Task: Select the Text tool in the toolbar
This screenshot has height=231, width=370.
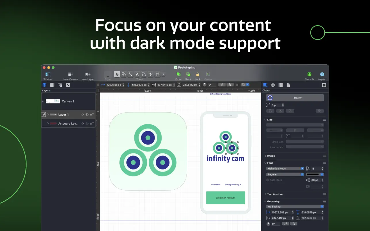Action: point(137,74)
